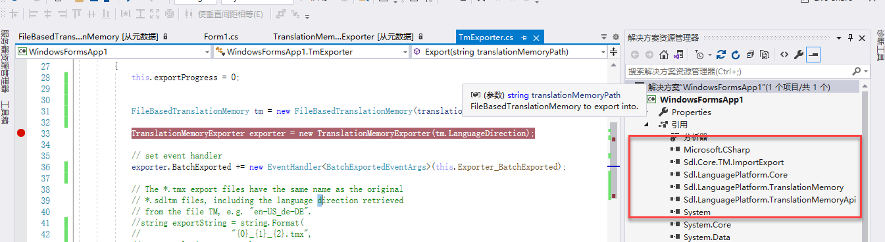Collapse the references (引用) node
The height and width of the screenshot is (242, 885).
(x=646, y=124)
